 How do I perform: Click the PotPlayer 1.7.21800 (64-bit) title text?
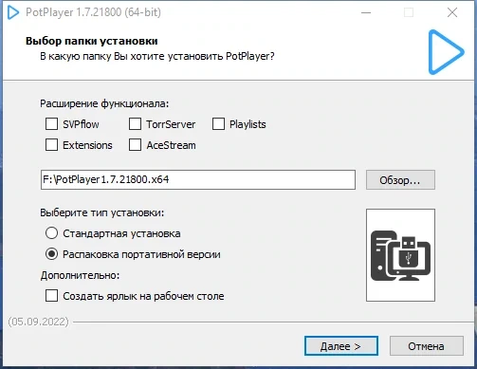pos(93,12)
